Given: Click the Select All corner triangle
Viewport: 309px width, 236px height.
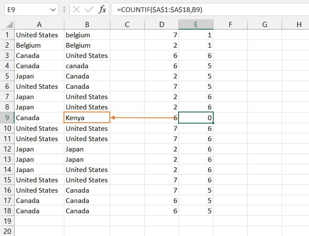Looking at the screenshot, I should click(x=9, y=25).
